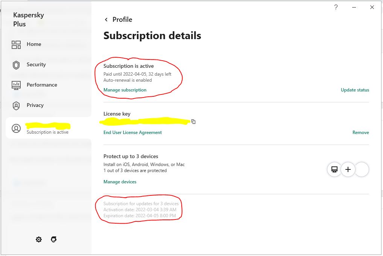Open settings with the gear icon
Image resolution: width=383 pixels, height=256 pixels.
pos(39,239)
